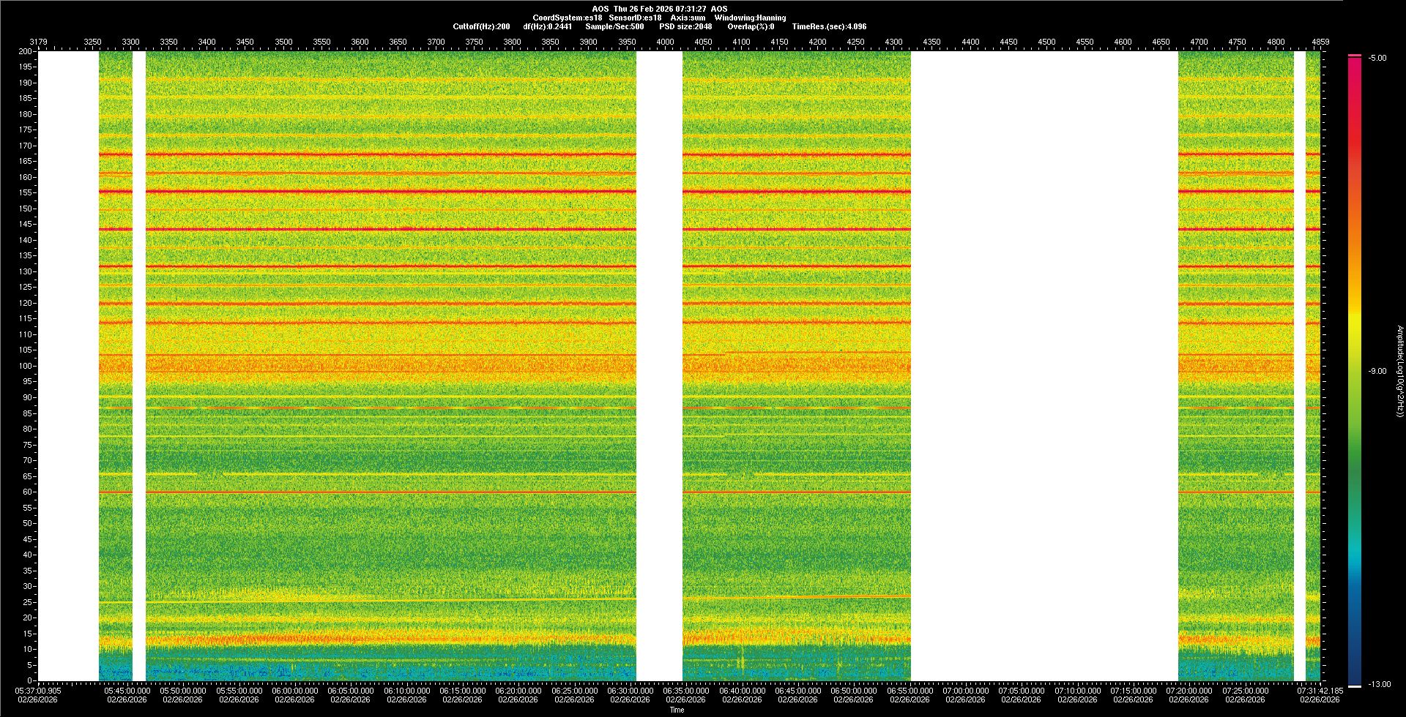Click the 05:37:00.905 start time label
The image size is (1406, 717).
click(x=39, y=691)
